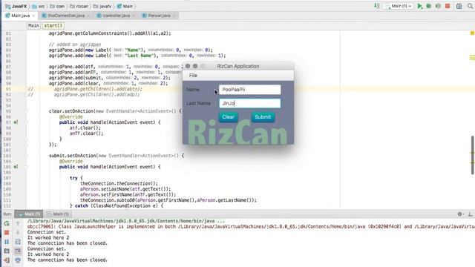Screen dimensions: 475x267
Task: Start debugging with the green bug icon
Action: pyautogui.click(x=429, y=6)
